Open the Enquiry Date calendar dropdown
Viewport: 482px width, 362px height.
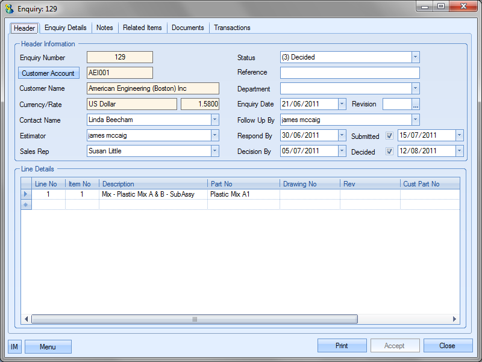pyautogui.click(x=342, y=105)
